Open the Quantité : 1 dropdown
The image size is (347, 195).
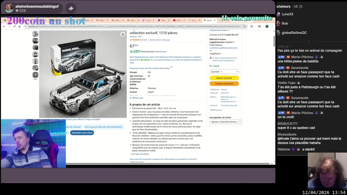point(224,71)
